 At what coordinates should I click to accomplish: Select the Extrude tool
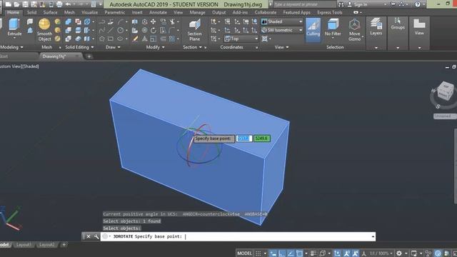pos(14,27)
